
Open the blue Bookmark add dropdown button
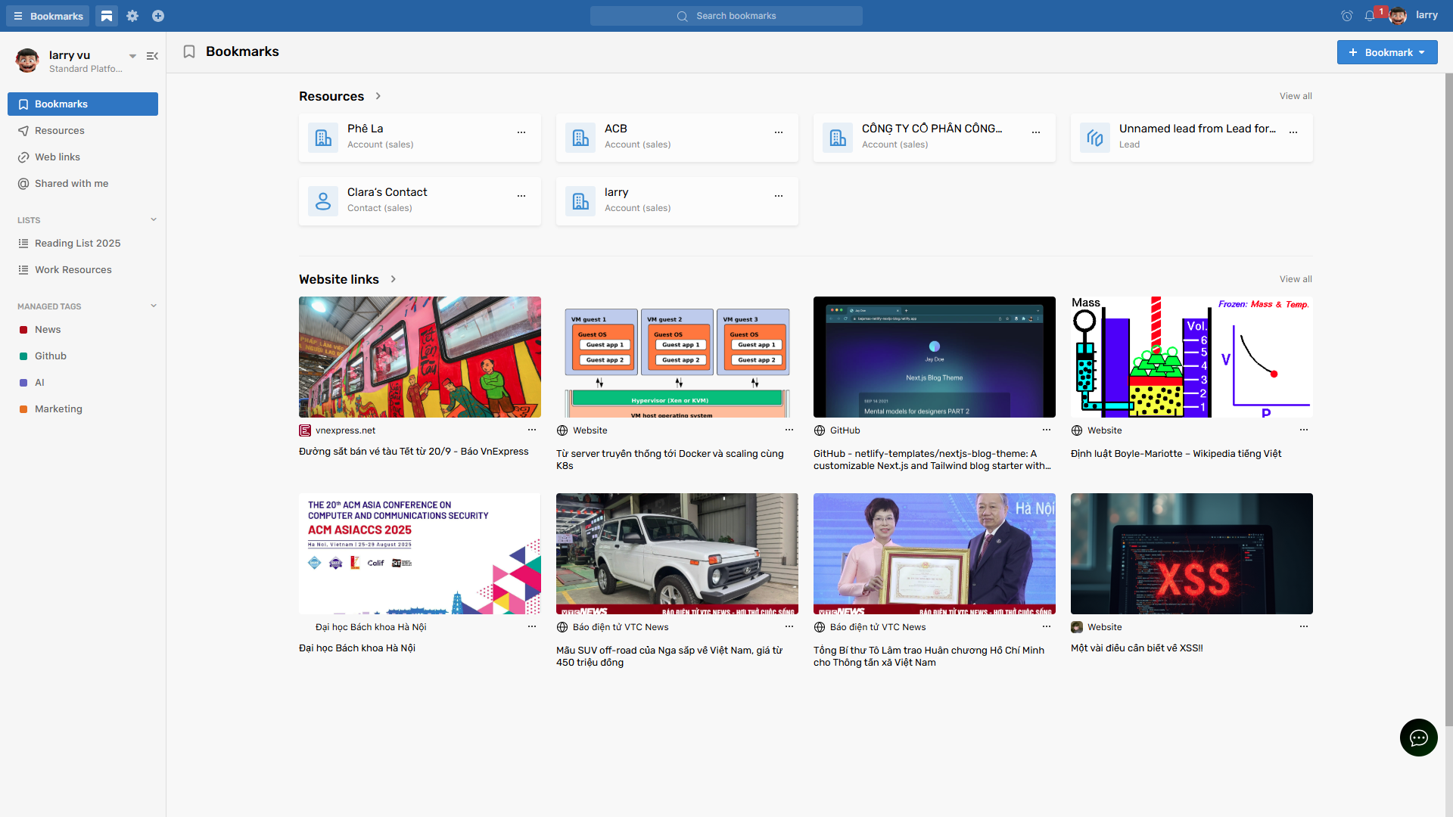coord(1387,52)
